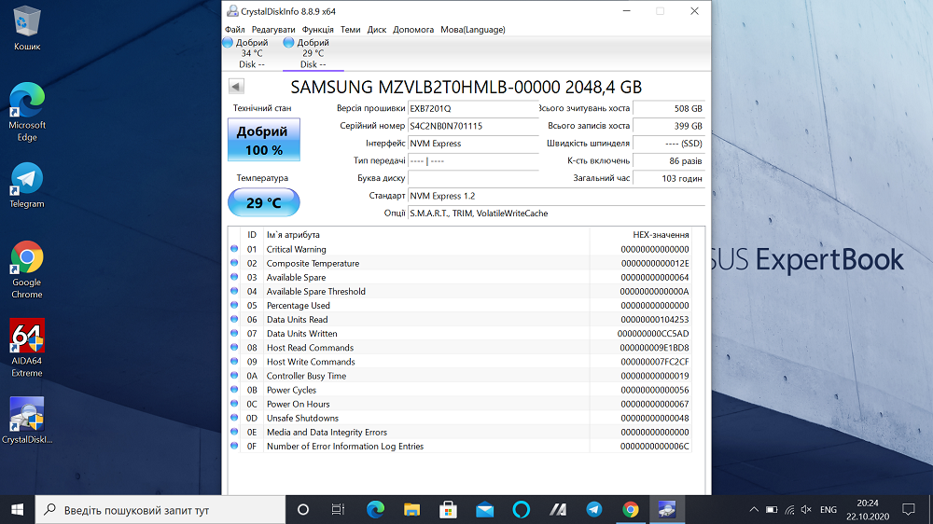
Task: Open Chrome from the taskbar
Action: 630,510
